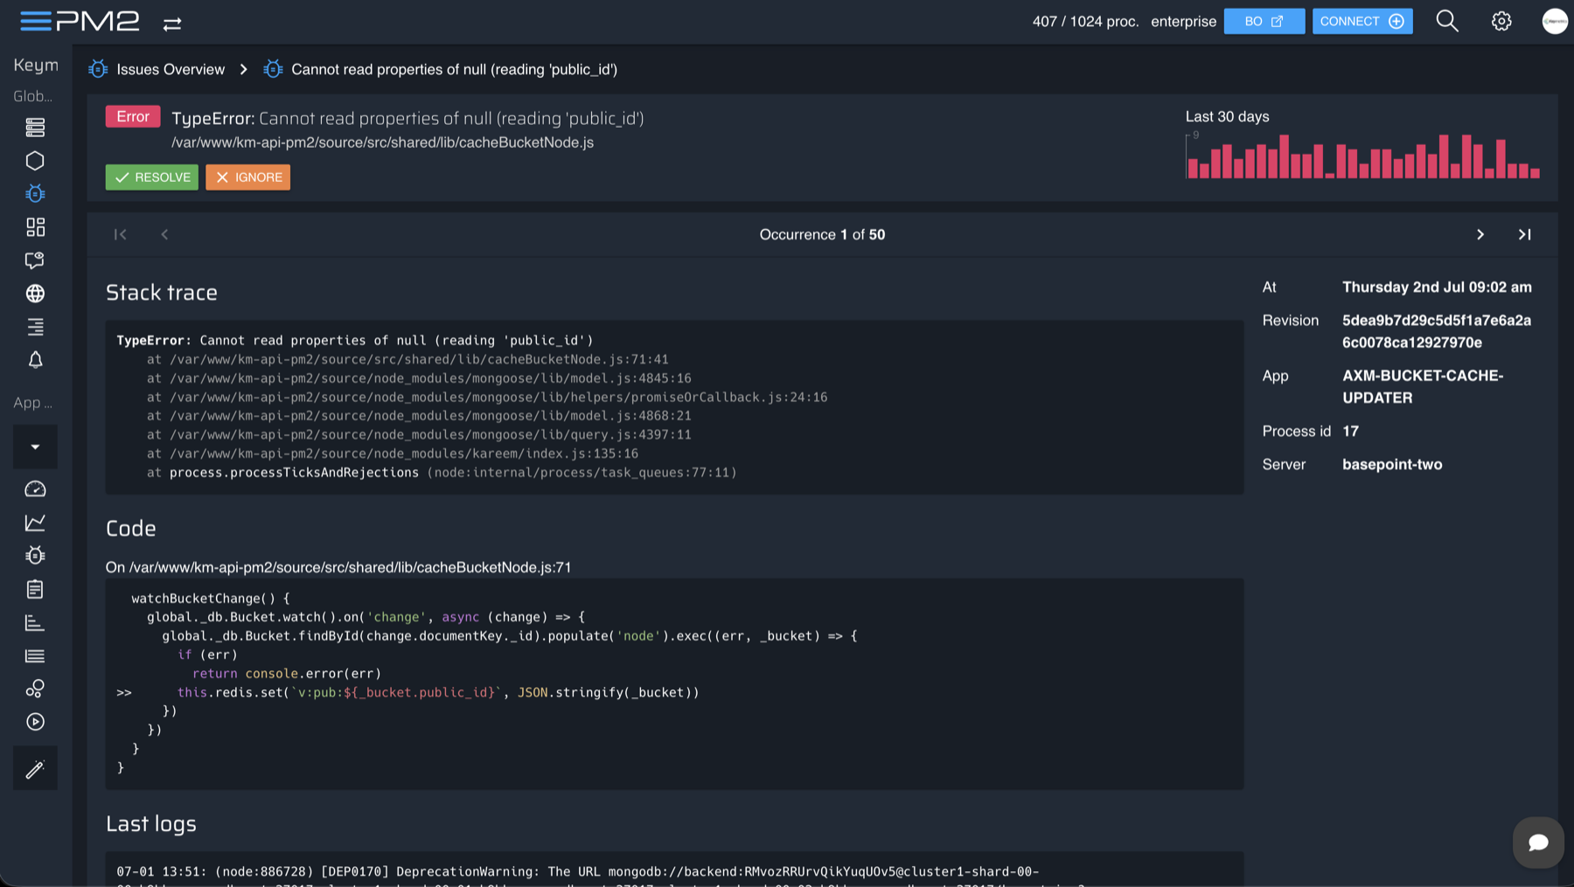The image size is (1574, 887).
Task: Click the red Error badge
Action: point(133,116)
